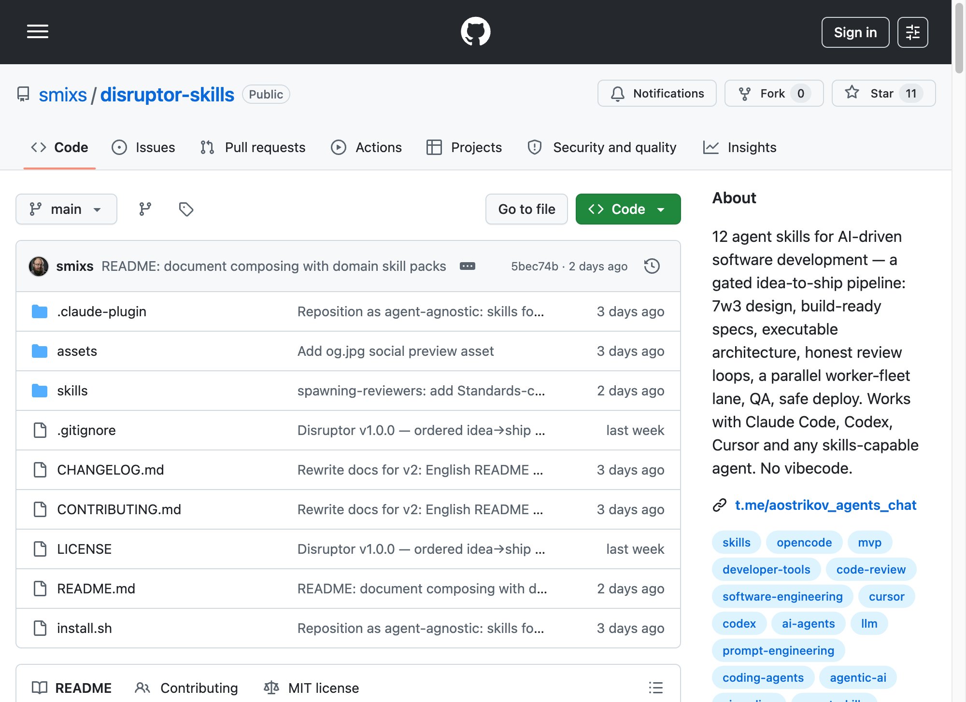Open the smixs owner profile link
The height and width of the screenshot is (702, 966).
click(63, 95)
